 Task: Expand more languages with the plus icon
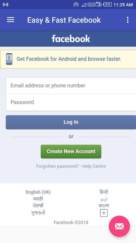[x=104, y=213]
